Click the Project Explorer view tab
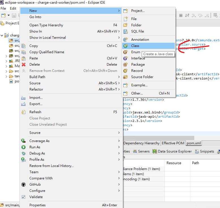This screenshot has height=208, width=220. (x=10, y=23)
